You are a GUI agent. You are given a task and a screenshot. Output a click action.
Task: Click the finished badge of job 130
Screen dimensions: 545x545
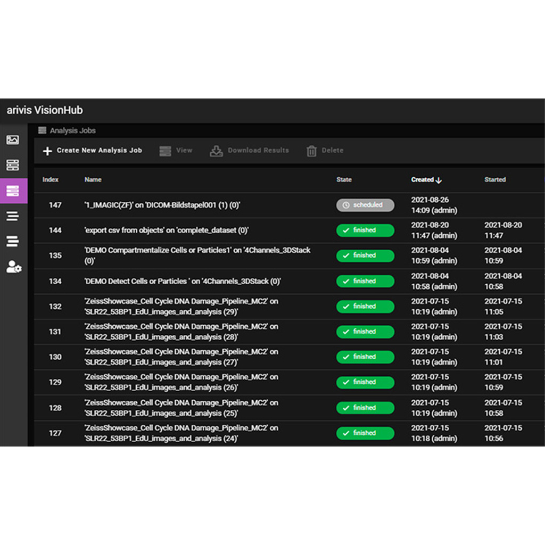365,357
